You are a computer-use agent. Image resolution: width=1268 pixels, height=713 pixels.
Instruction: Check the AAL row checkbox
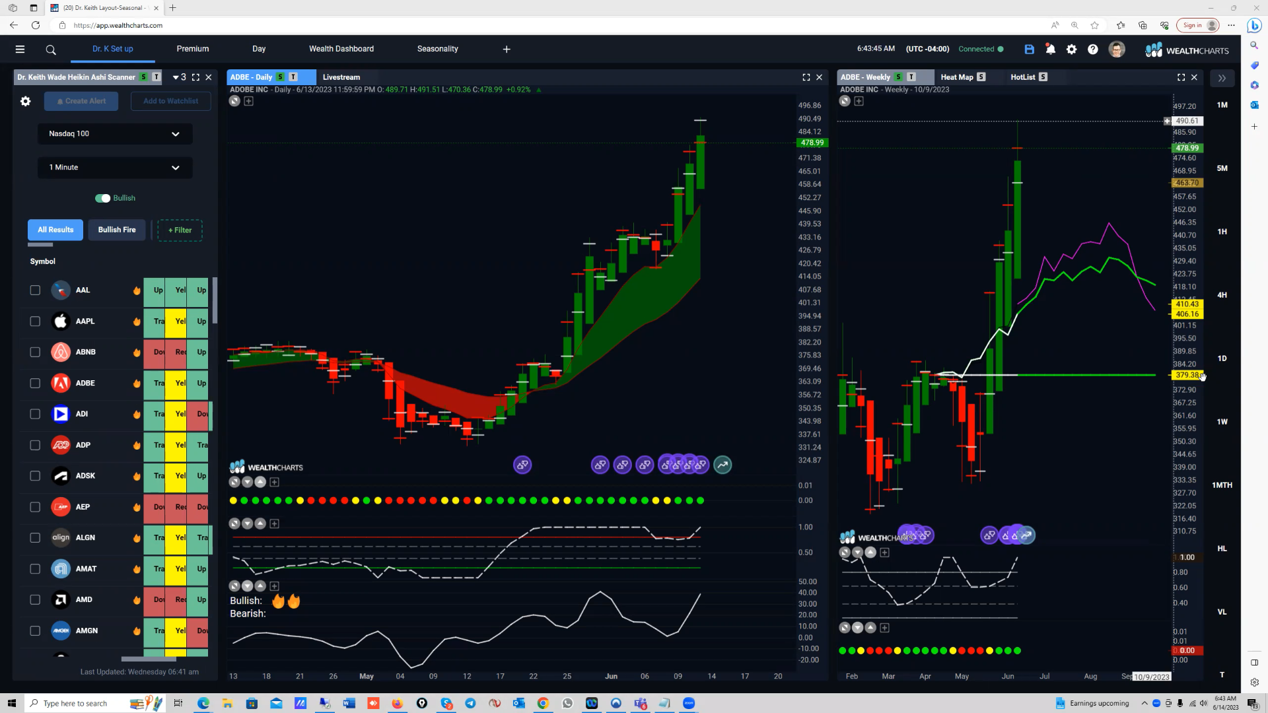[x=35, y=290]
